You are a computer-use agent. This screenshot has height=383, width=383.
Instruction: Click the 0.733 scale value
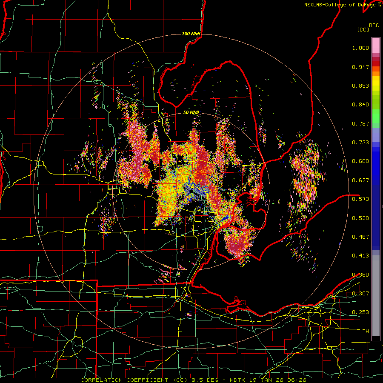(x=360, y=143)
